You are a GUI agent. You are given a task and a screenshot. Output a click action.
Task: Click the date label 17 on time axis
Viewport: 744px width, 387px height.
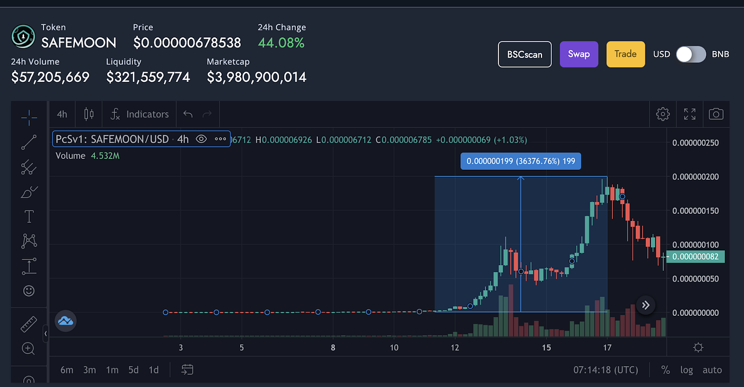[x=607, y=348]
